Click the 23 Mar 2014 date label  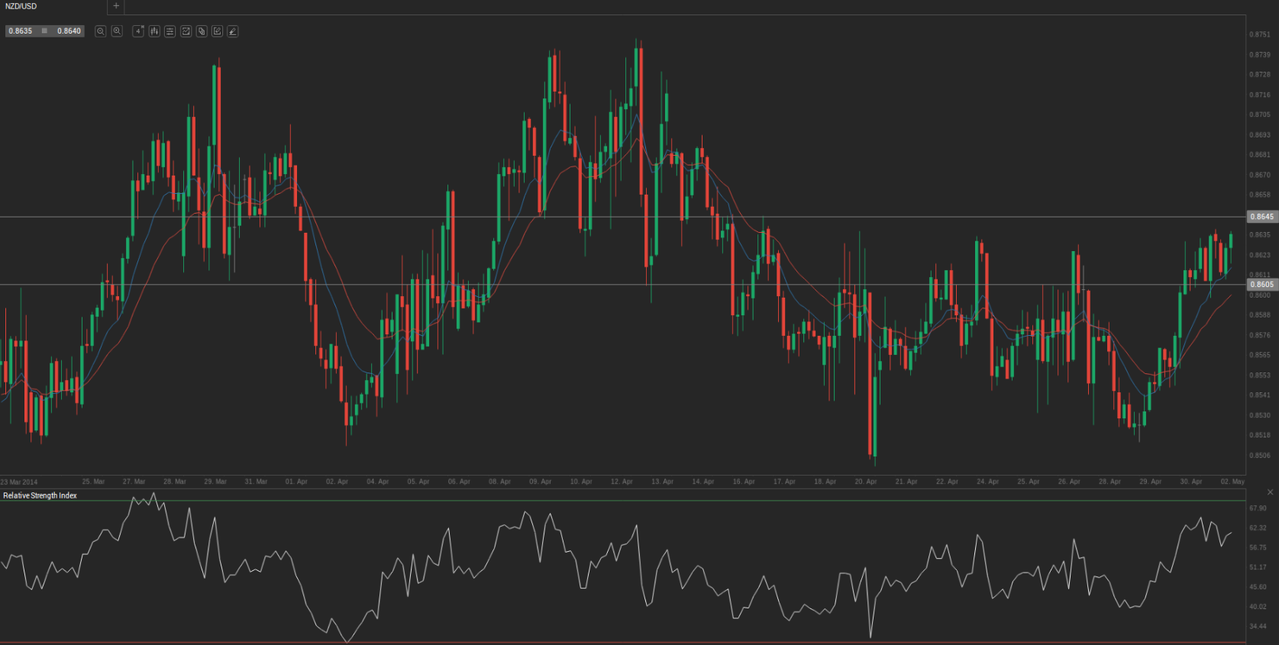pos(19,482)
